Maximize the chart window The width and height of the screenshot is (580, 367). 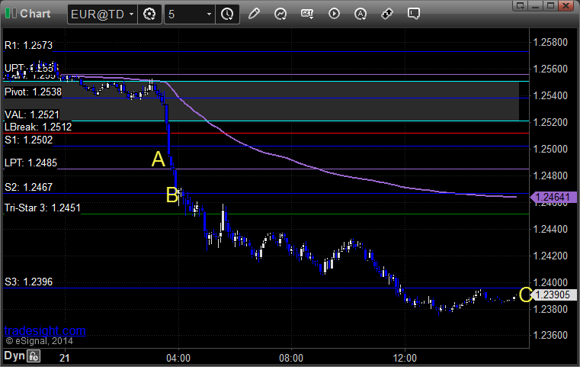550,6
